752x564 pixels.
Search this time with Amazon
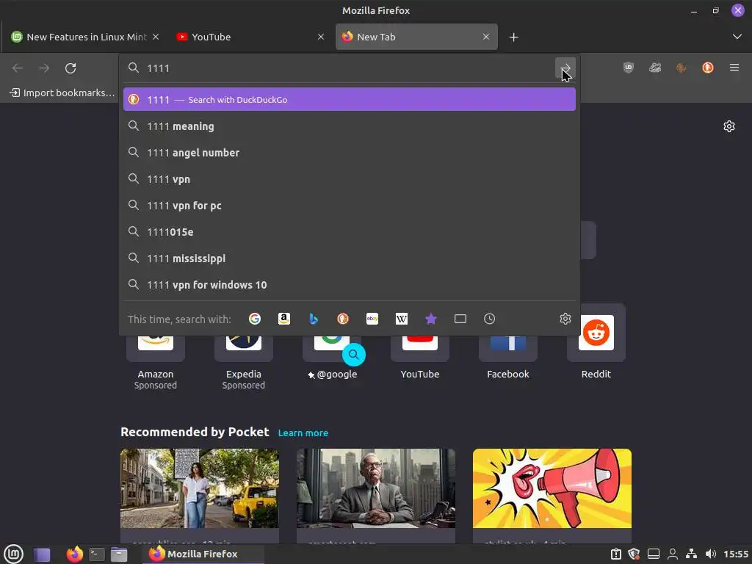click(x=284, y=319)
